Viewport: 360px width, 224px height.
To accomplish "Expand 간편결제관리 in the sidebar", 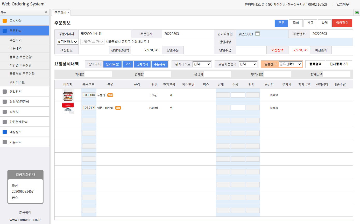I will [x=25, y=122].
